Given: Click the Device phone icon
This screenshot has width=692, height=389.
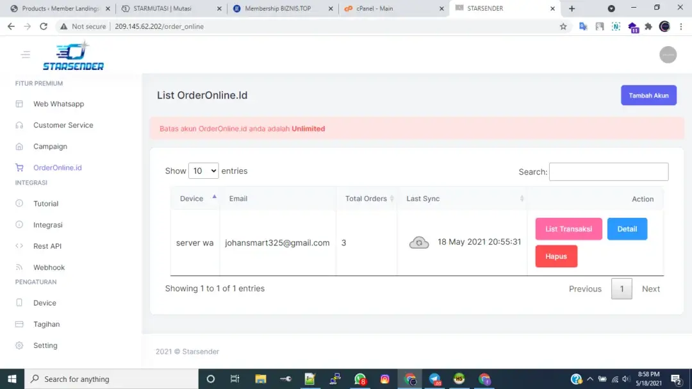Looking at the screenshot, I should [19, 303].
